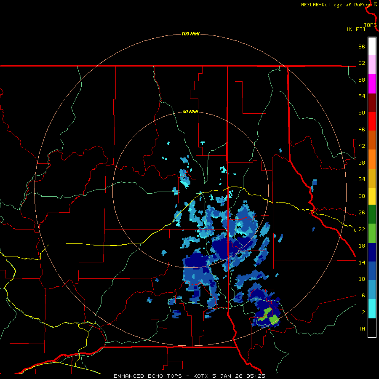379x379 pixels.
Task: Click the navy blue legend swatch
Action: pos(372,252)
